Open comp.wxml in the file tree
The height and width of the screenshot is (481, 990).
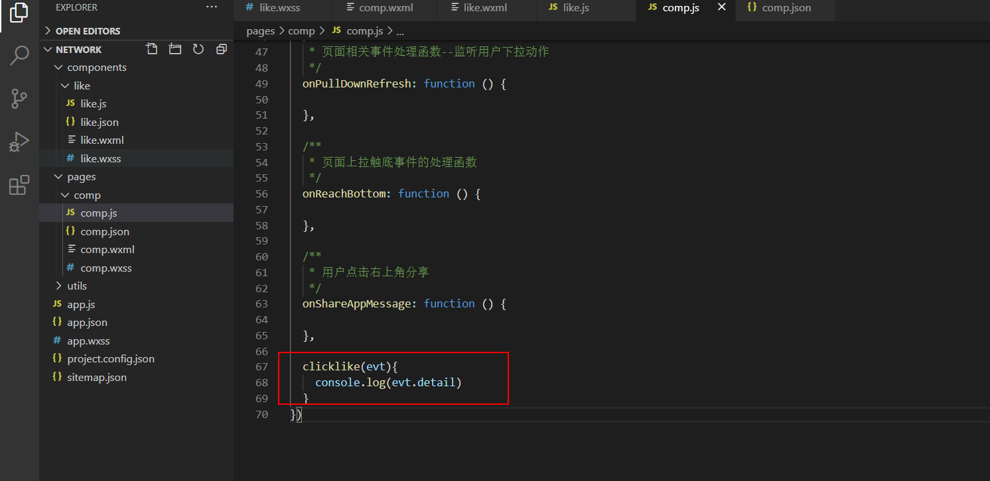[136, 250]
